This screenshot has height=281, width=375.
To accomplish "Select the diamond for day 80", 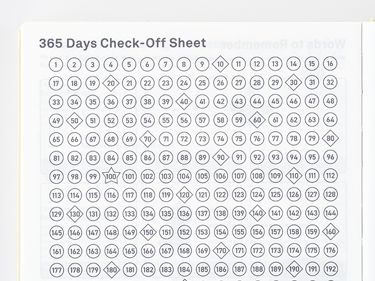I will pos(331,139).
